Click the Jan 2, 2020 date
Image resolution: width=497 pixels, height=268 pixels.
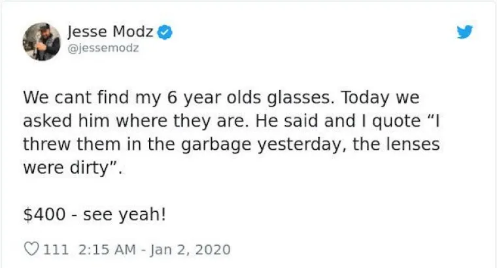[x=193, y=250]
